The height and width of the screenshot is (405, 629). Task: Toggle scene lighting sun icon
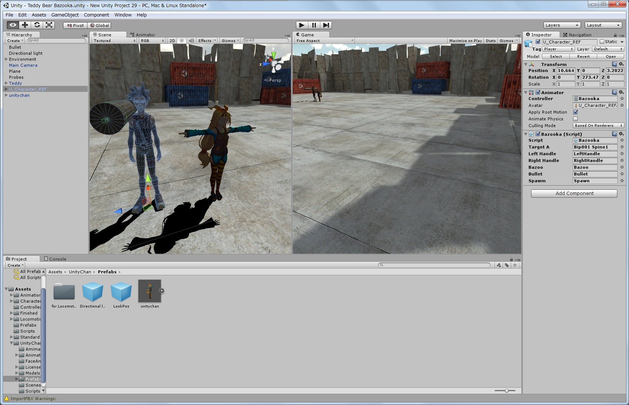pos(182,40)
